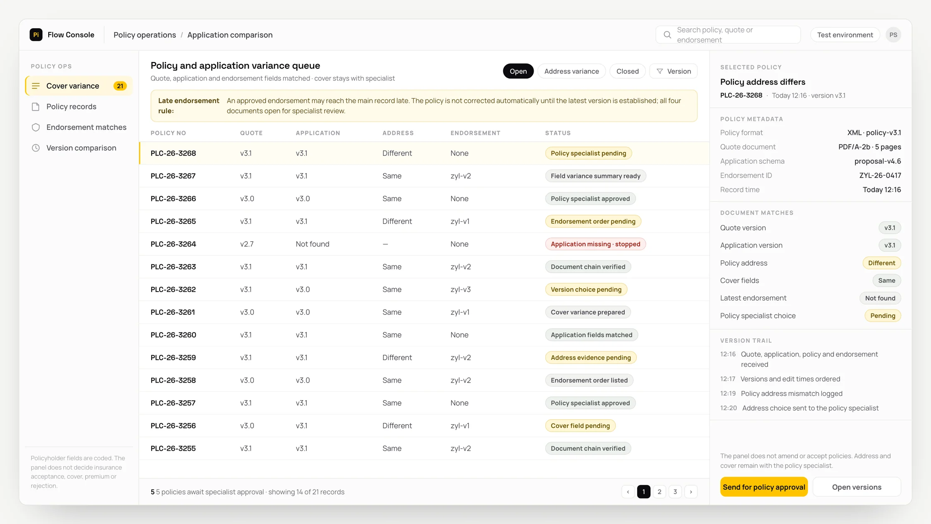The height and width of the screenshot is (524, 931).
Task: Go to page 1
Action: (643, 492)
